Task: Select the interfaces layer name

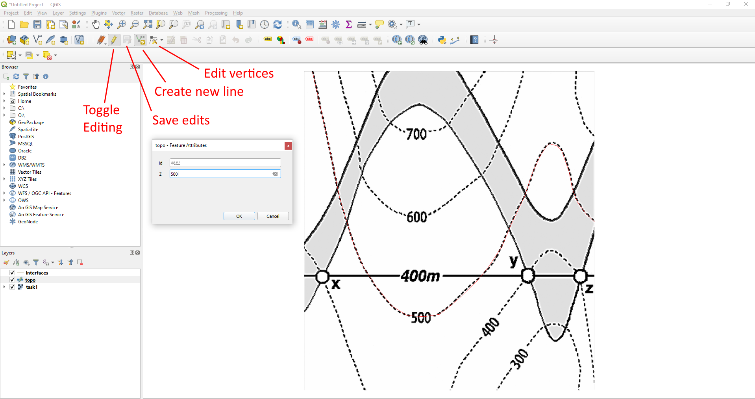Action: pos(37,273)
